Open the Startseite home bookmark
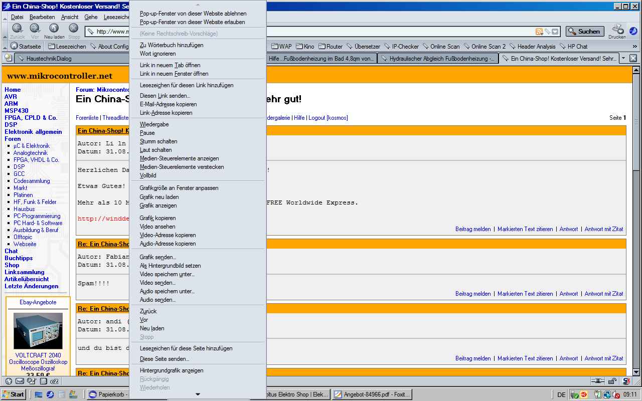Image resolution: width=642 pixels, height=401 pixels. click(x=26, y=46)
